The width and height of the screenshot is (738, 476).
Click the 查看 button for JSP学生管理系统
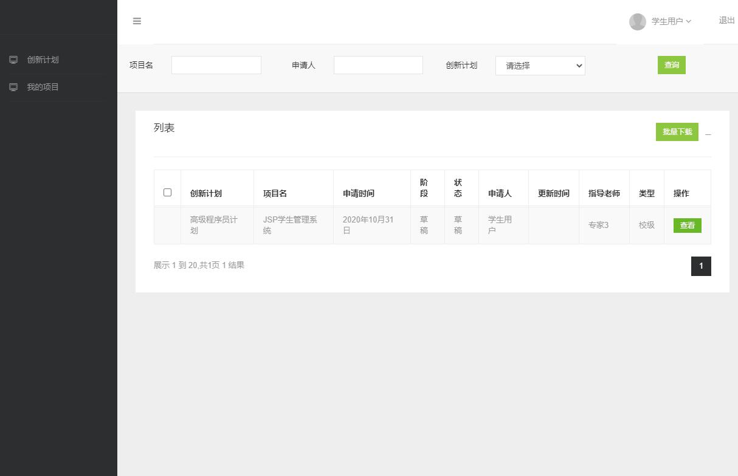[x=687, y=225]
